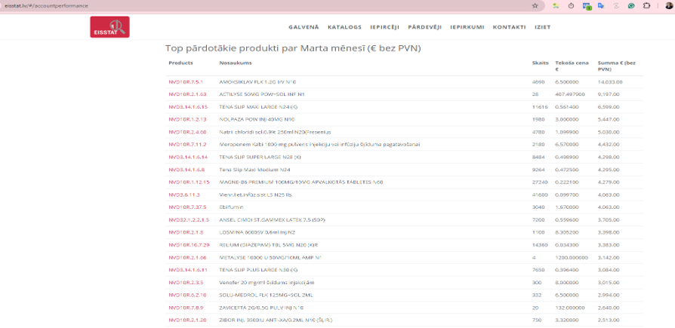Open product link NVD10R.2.1.20
Image resolution: width=675 pixels, height=328 pixels.
(187, 320)
